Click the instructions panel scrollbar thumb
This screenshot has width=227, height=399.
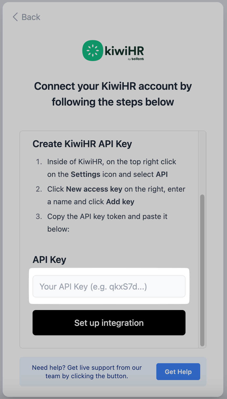pos(202,270)
